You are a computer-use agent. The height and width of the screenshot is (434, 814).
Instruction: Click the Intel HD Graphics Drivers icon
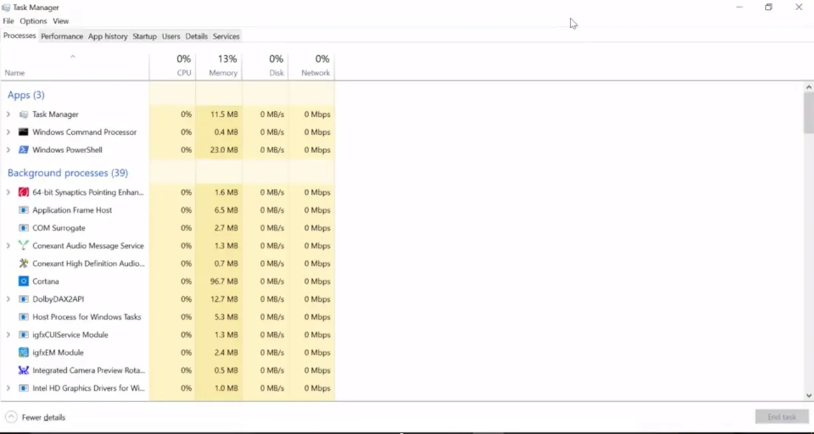coord(24,388)
